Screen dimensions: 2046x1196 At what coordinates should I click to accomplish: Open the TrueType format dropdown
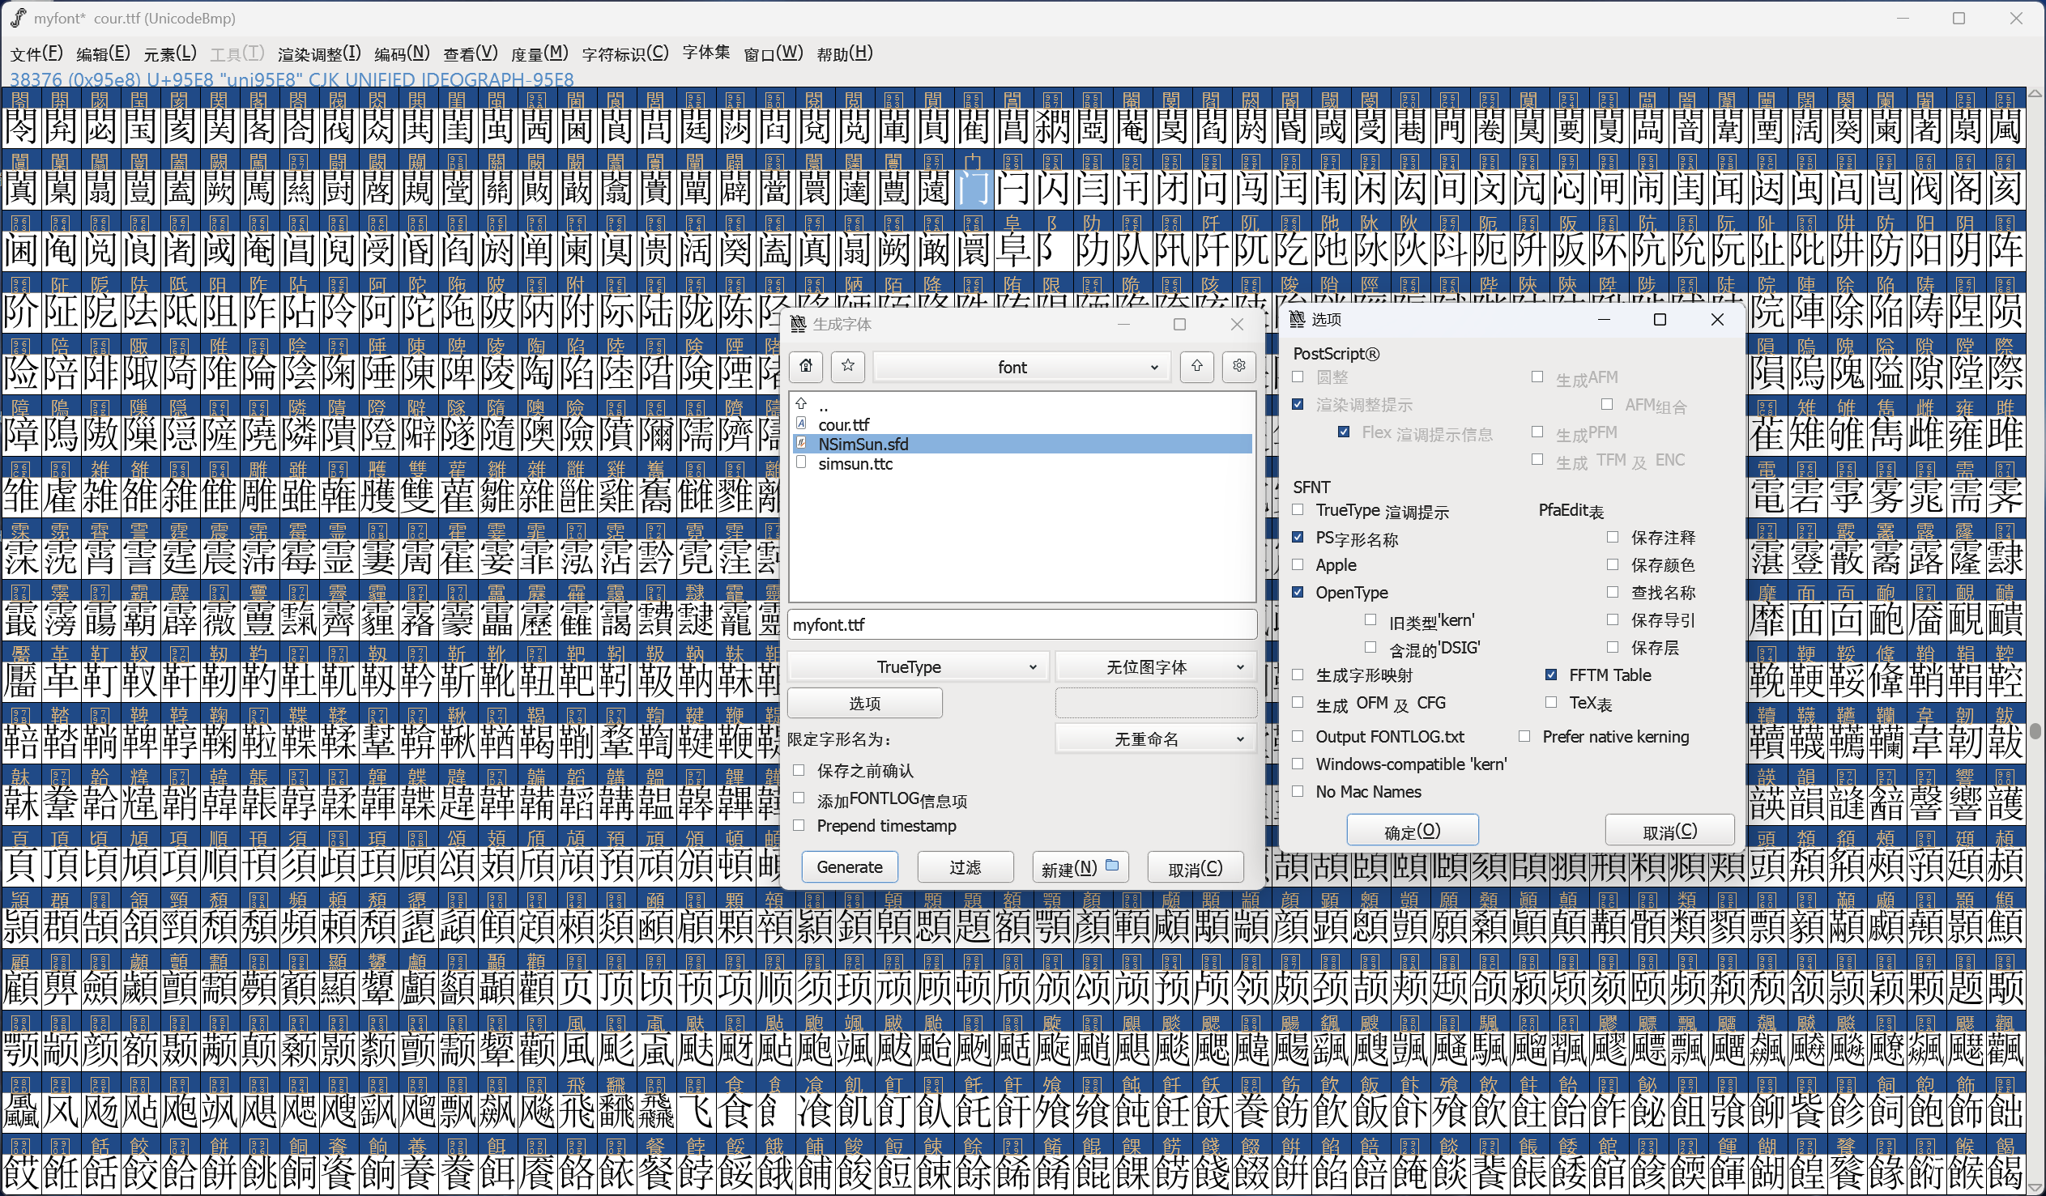point(918,666)
